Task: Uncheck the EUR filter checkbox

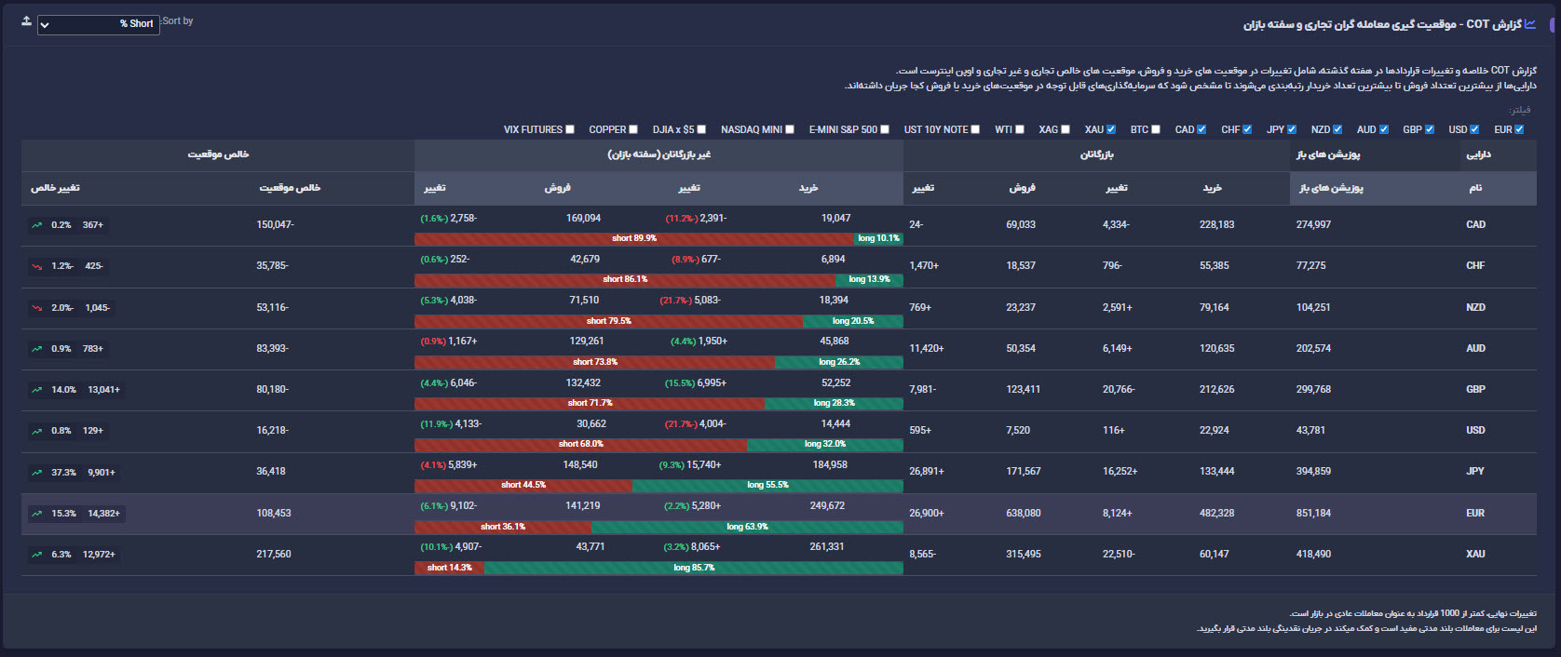Action: [1519, 129]
